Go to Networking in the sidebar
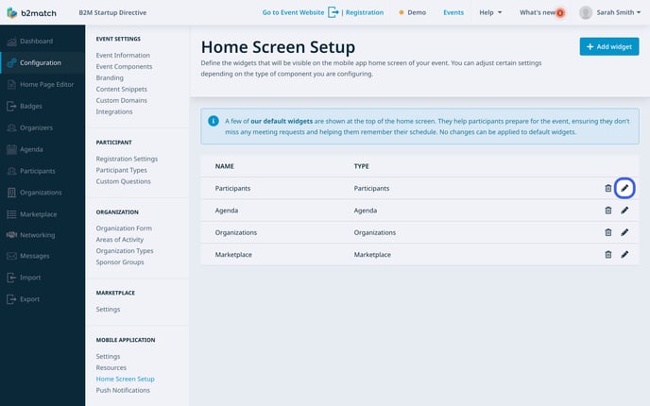The image size is (650, 406). tap(37, 235)
